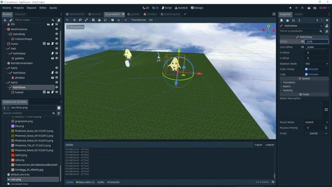
Task: Save the current resource in Inspector toolbar
Action: [x=293, y=20]
